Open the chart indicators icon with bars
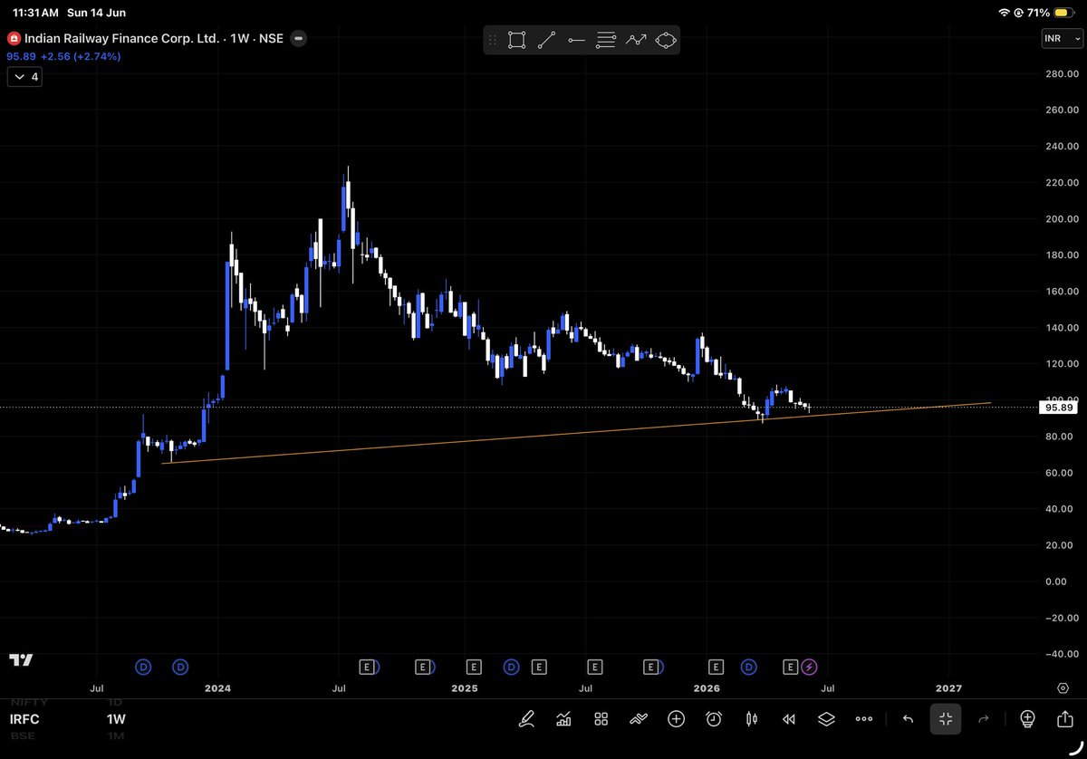 pos(563,719)
